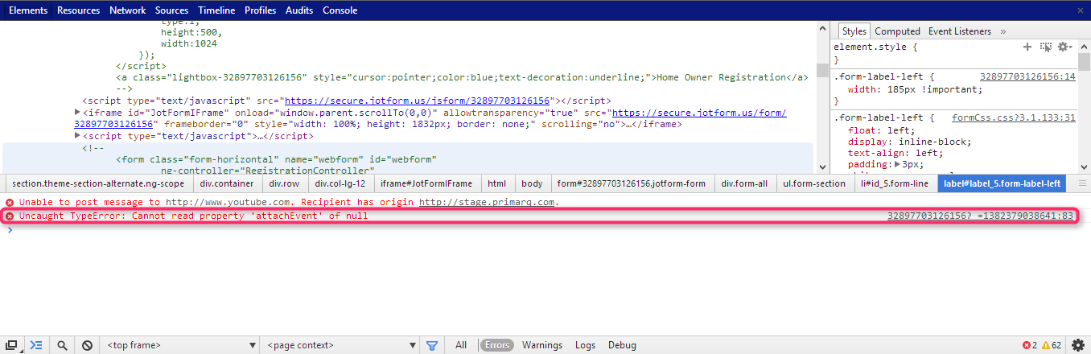Open the Computed styles tab
Viewport: 1091px width, 354px height.
pos(897,31)
